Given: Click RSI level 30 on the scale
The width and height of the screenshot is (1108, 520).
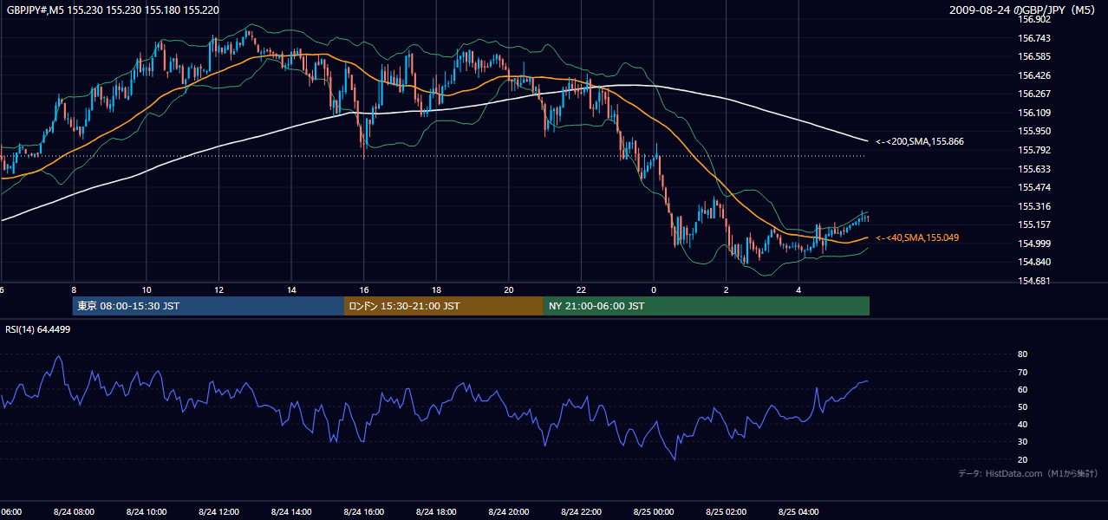Looking at the screenshot, I should pos(1022,441).
